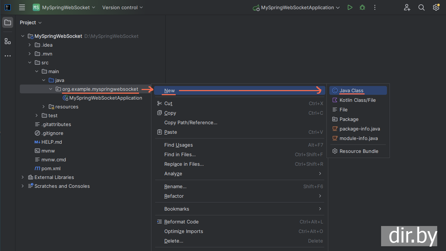
Task: Select File in New submenu
Action: tap(358, 110)
